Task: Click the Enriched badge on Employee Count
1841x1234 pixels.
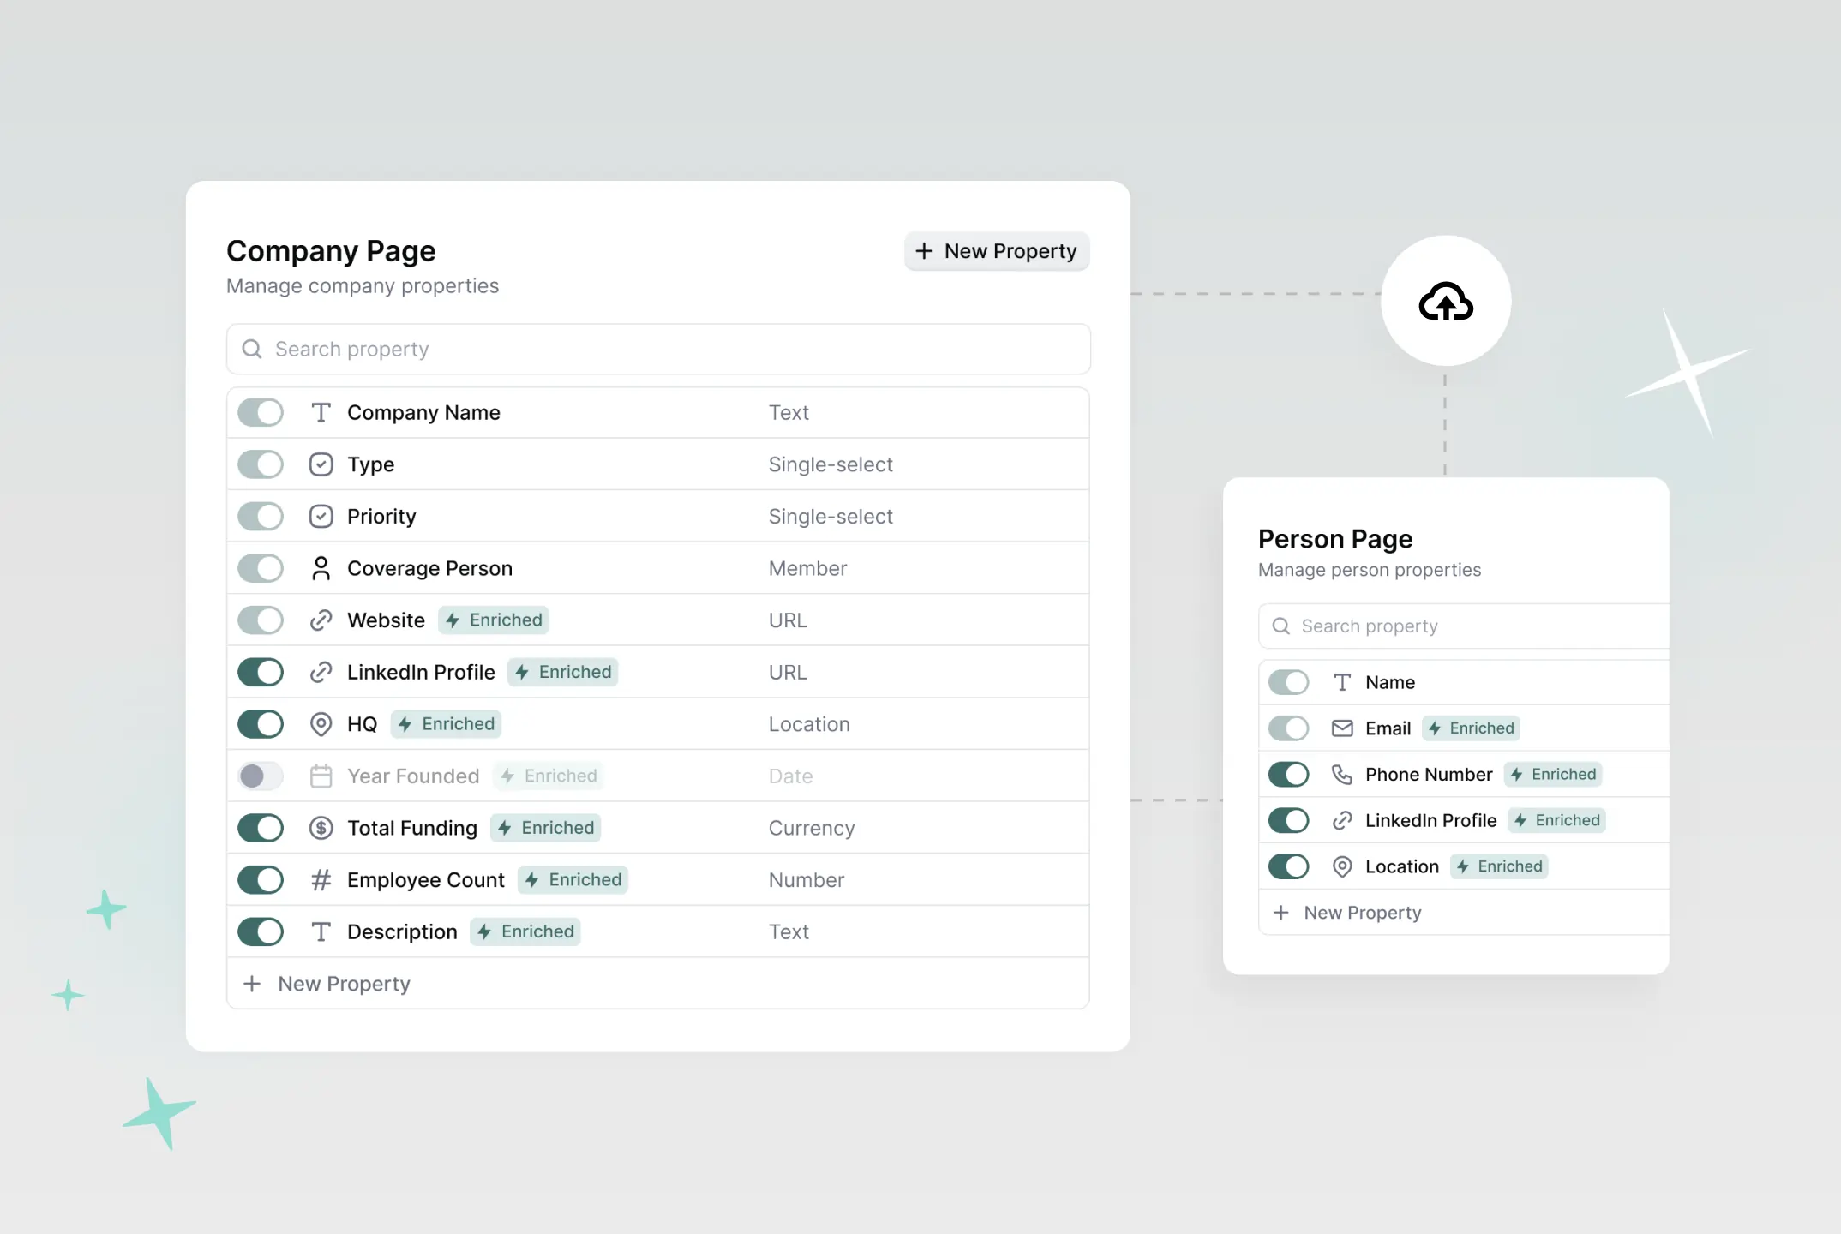Action: [x=573, y=880]
